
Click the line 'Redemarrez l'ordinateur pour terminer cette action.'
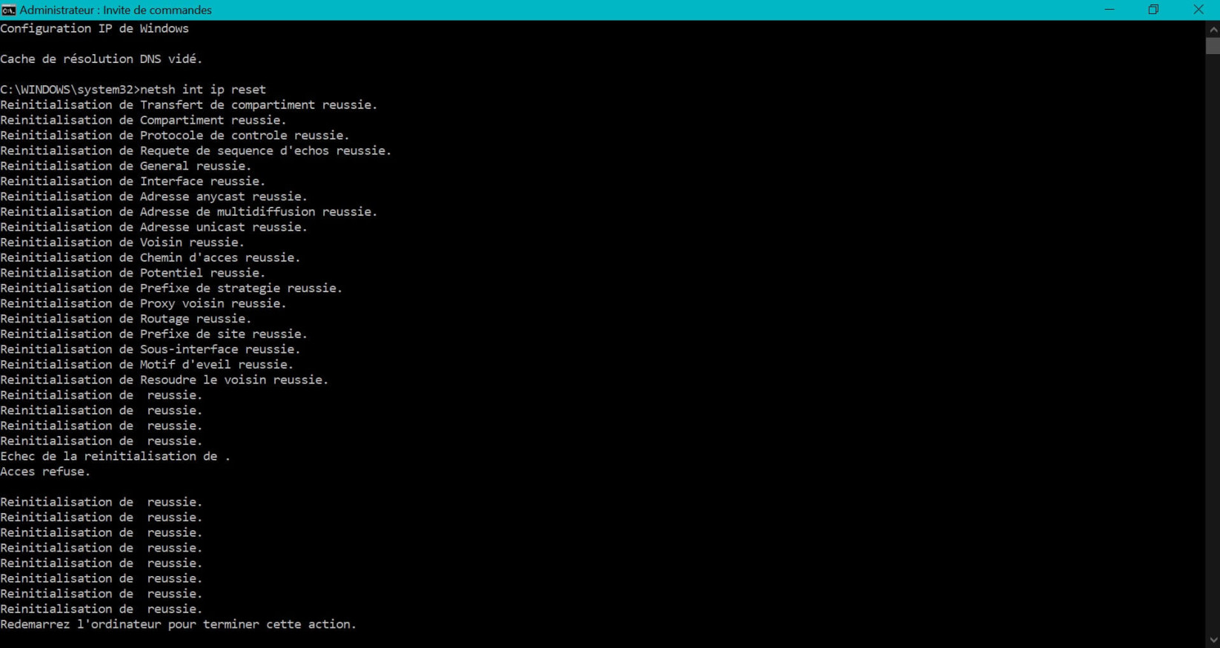coord(179,624)
